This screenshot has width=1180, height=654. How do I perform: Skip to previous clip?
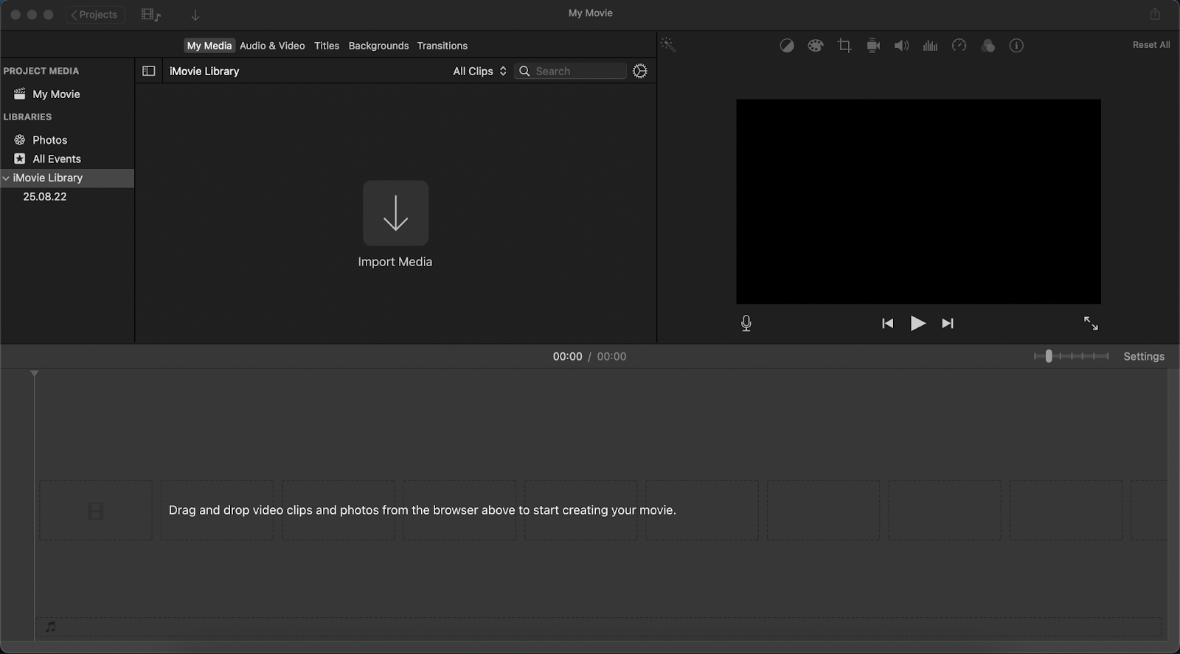pos(888,323)
